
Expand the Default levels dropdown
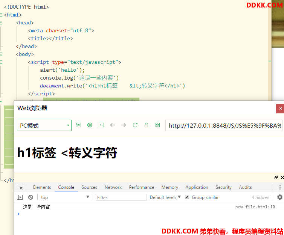coord(165,197)
